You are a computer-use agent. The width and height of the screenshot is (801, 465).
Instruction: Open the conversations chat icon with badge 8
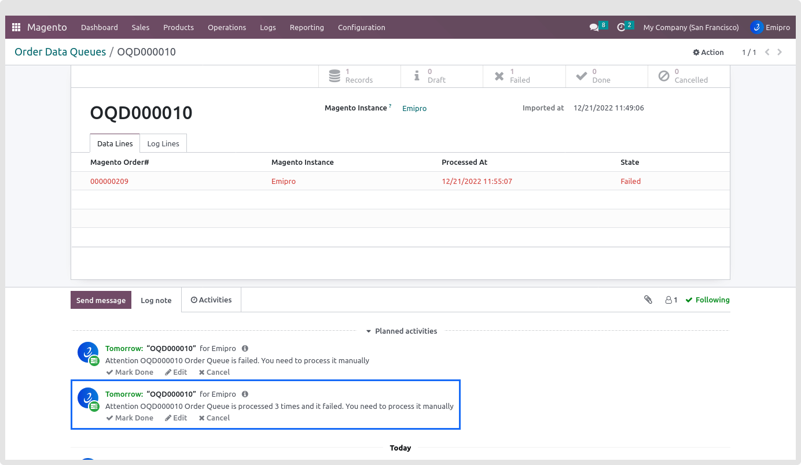click(594, 27)
